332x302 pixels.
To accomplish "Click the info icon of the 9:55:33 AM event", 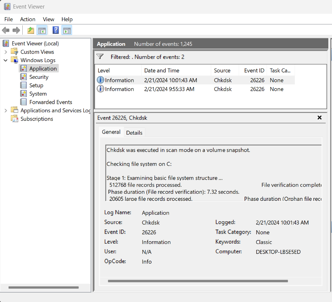I will 100,89.
